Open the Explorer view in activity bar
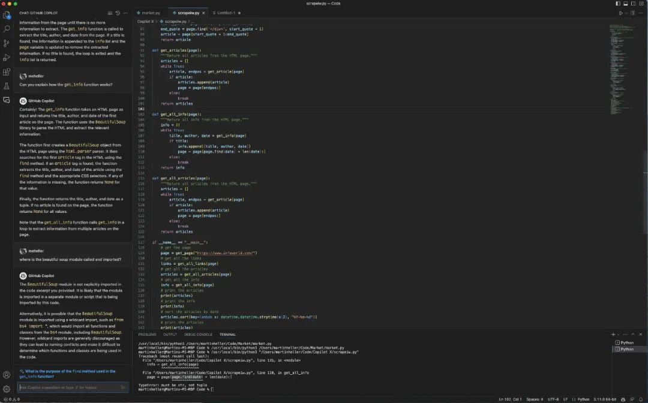 point(7,14)
